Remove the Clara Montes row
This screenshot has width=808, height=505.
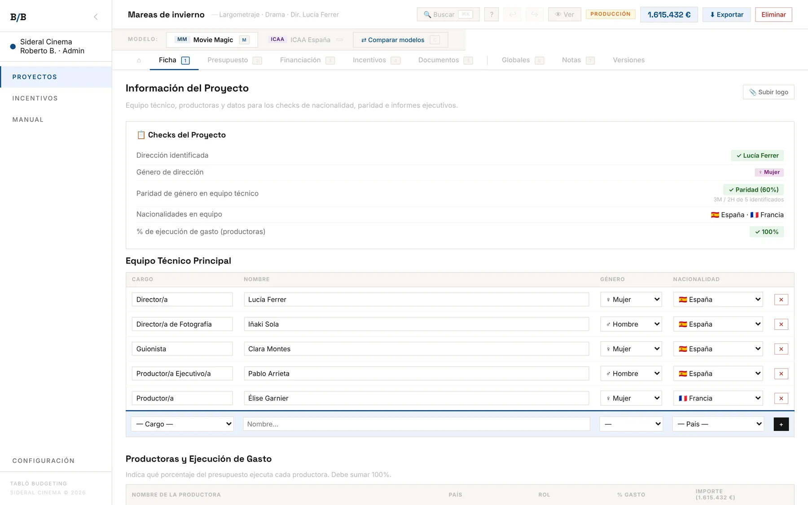click(781, 349)
